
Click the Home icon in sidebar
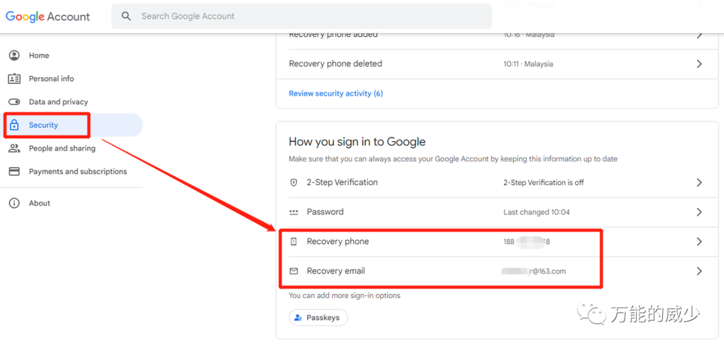point(15,56)
